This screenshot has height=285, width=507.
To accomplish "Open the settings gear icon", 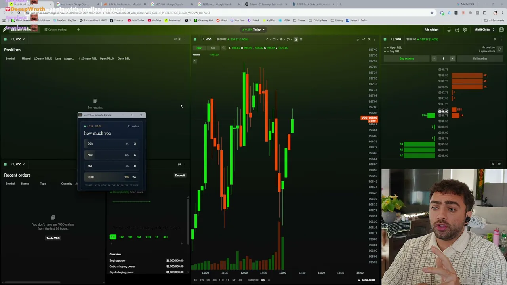I will point(465,30).
